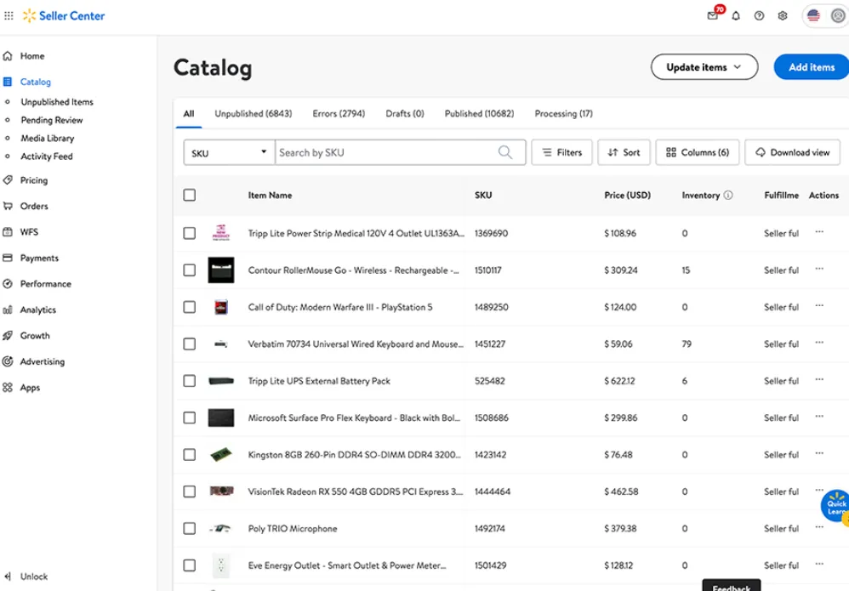Check the Poly TRIO Microphone row
The image size is (849, 591).
190,528
